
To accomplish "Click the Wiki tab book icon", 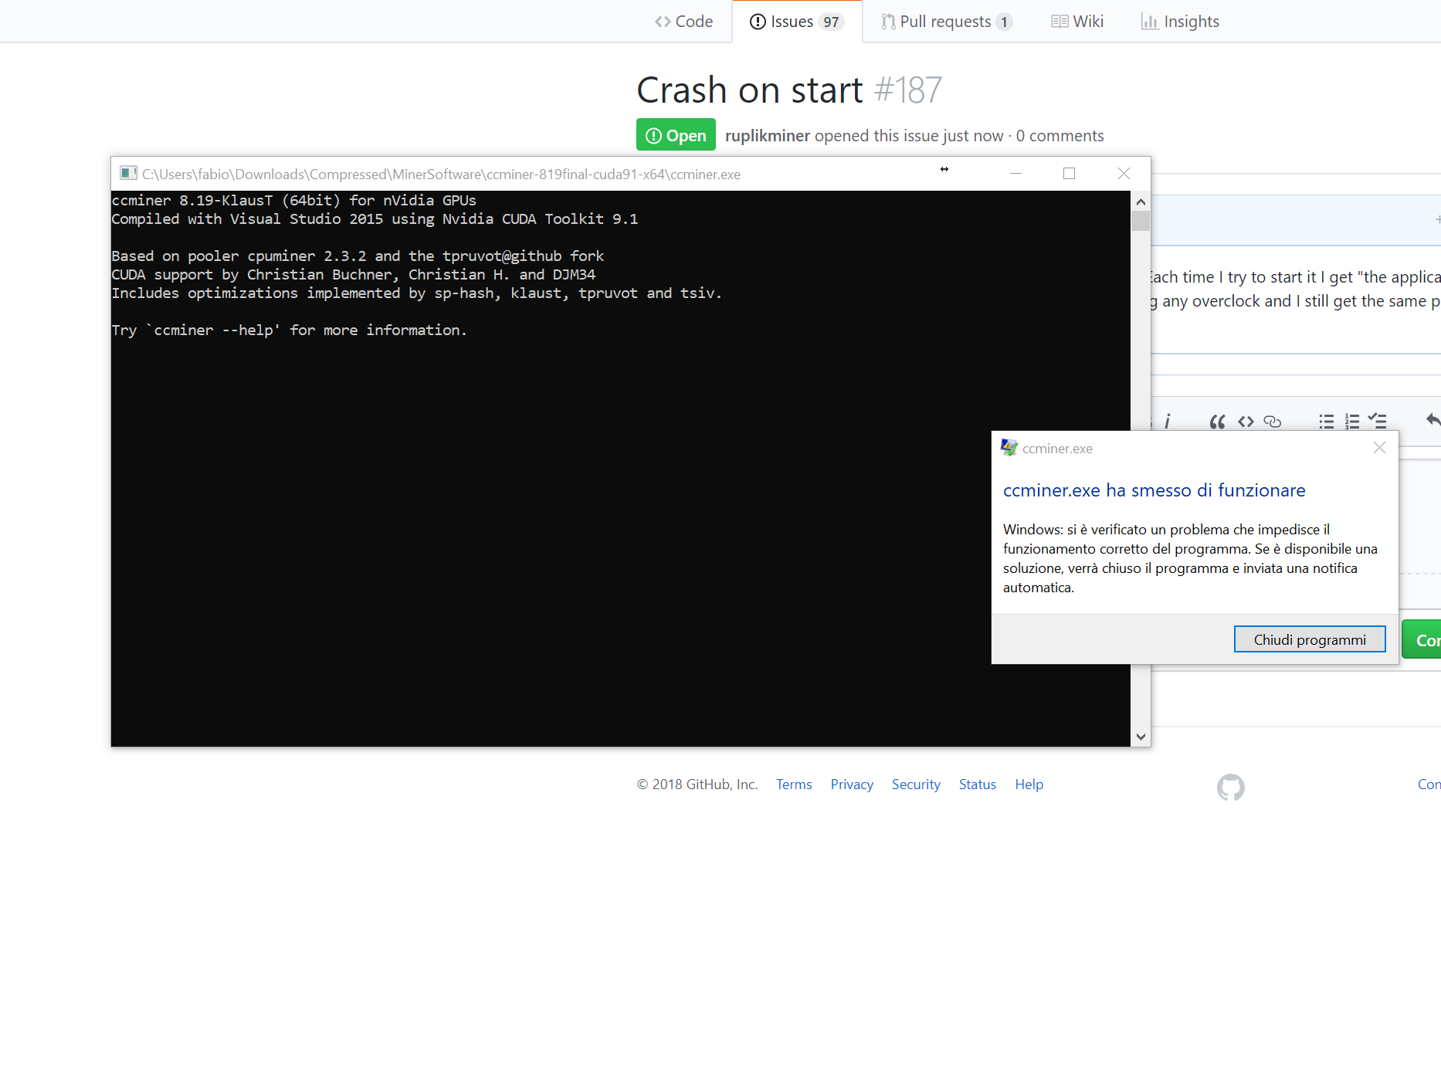I will click(x=1060, y=22).
